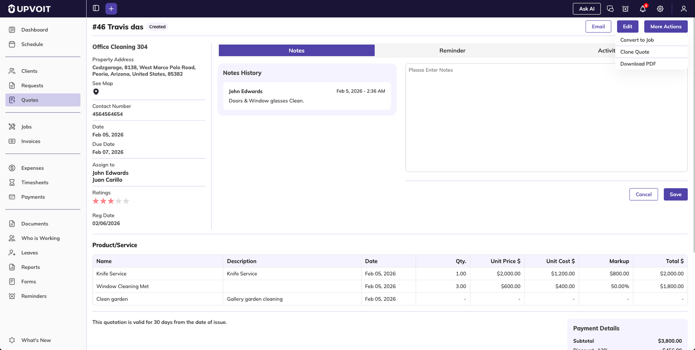Viewport: 695px width, 350px height.
Task: Click the Please Enter Notes text area
Action: click(546, 117)
